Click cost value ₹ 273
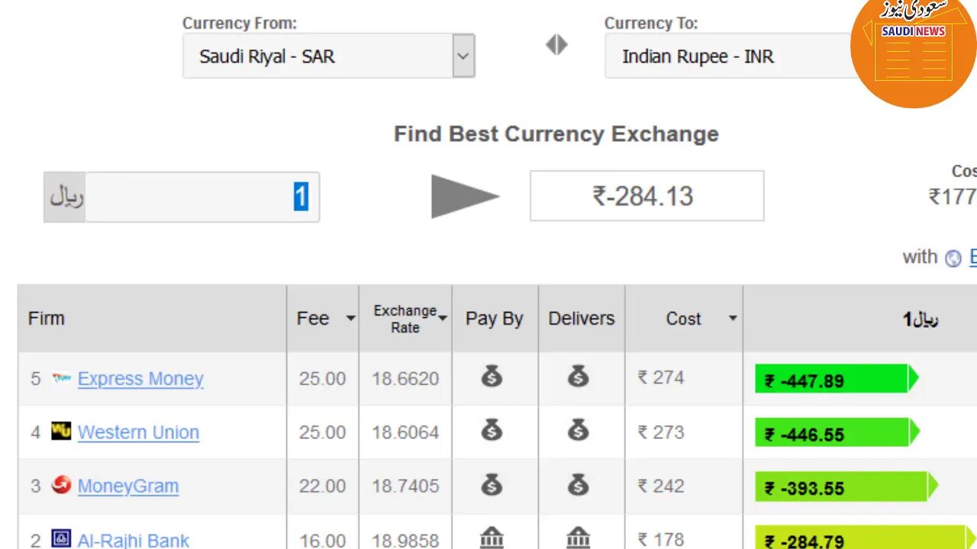This screenshot has width=977, height=549. [661, 432]
